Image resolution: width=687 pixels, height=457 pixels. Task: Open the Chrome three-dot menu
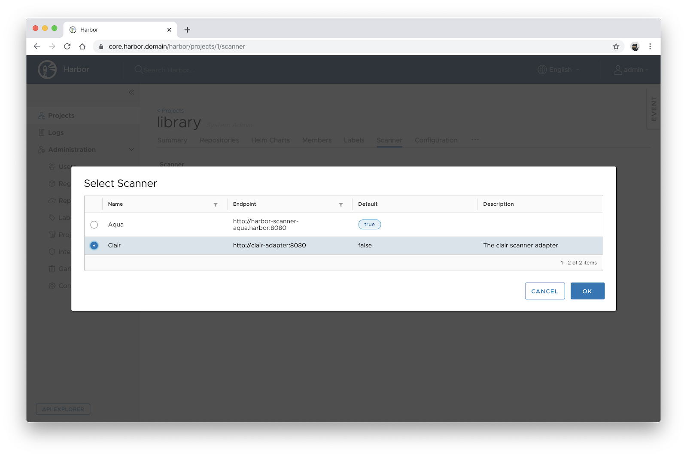click(x=650, y=46)
